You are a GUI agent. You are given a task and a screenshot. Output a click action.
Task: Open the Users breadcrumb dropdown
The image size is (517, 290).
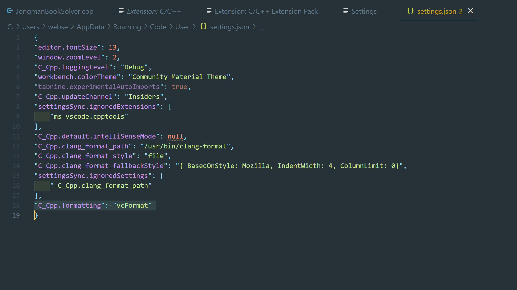pos(31,27)
